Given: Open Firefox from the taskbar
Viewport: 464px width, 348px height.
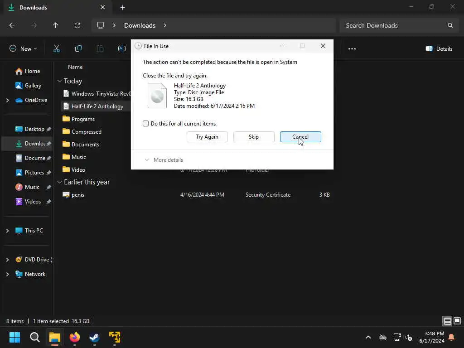Looking at the screenshot, I should [75, 337].
